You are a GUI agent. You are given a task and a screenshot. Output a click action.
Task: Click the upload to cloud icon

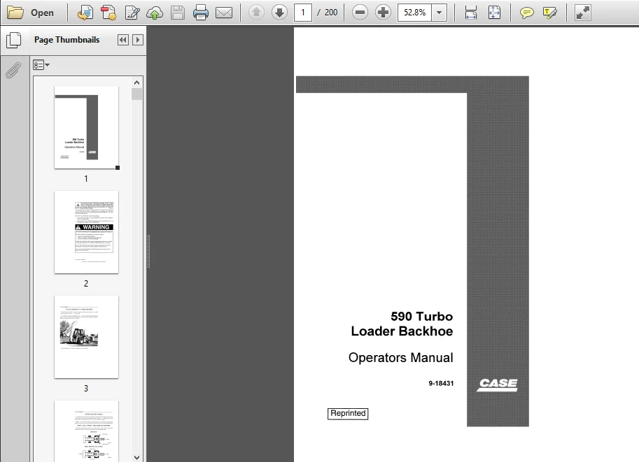pyautogui.click(x=155, y=13)
